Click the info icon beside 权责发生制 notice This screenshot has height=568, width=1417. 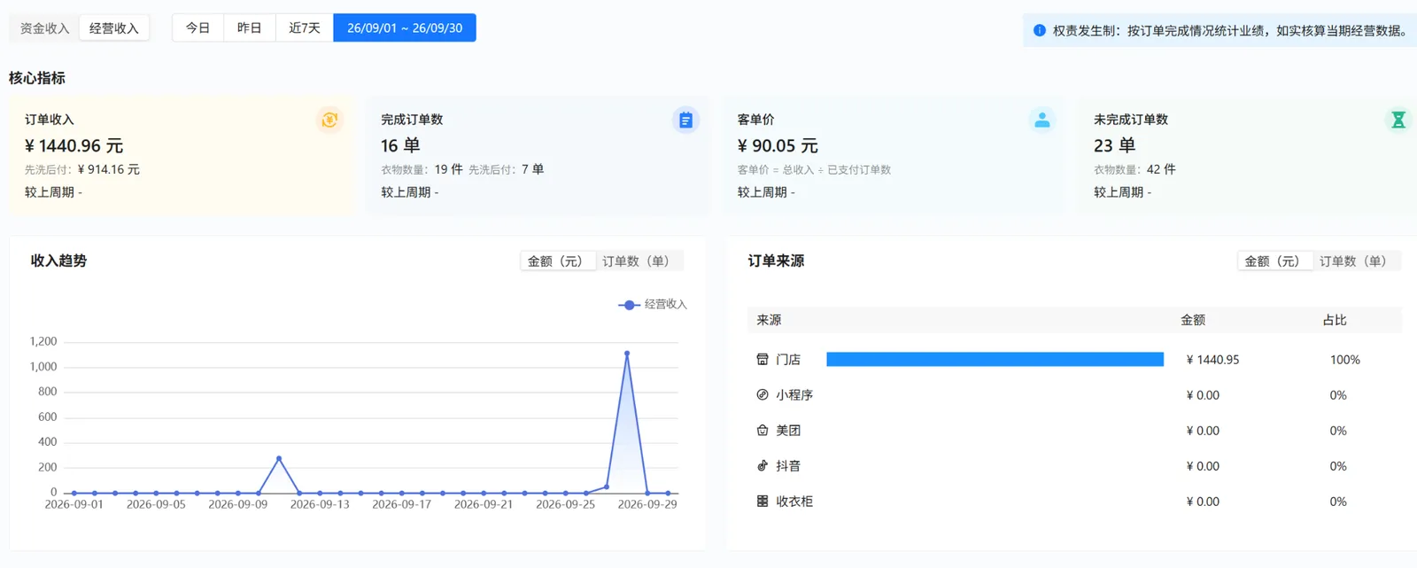1040,30
